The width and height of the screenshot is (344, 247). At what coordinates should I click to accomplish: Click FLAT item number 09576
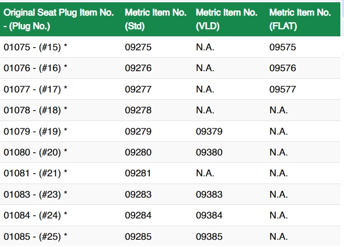click(283, 68)
